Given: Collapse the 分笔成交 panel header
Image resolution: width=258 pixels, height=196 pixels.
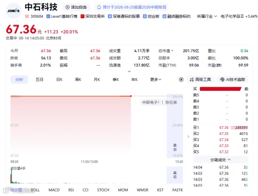Looking at the screenshot, I should 220,160.
